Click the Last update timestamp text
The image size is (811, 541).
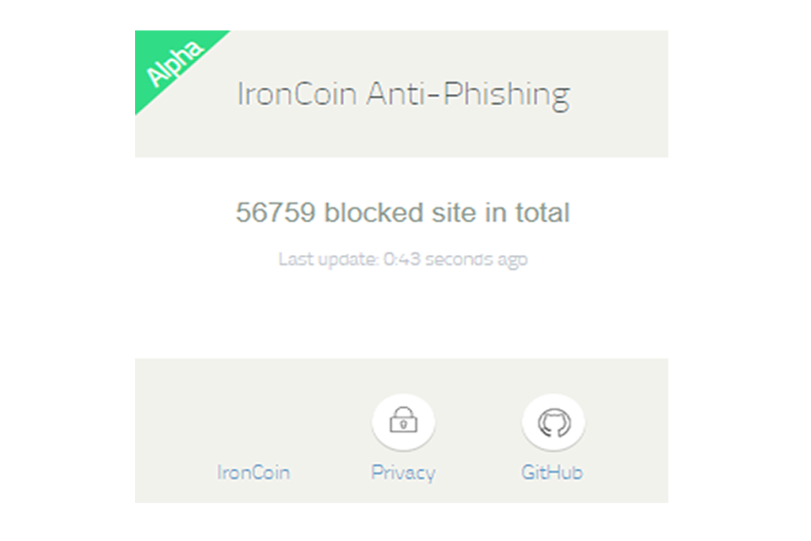(x=403, y=258)
